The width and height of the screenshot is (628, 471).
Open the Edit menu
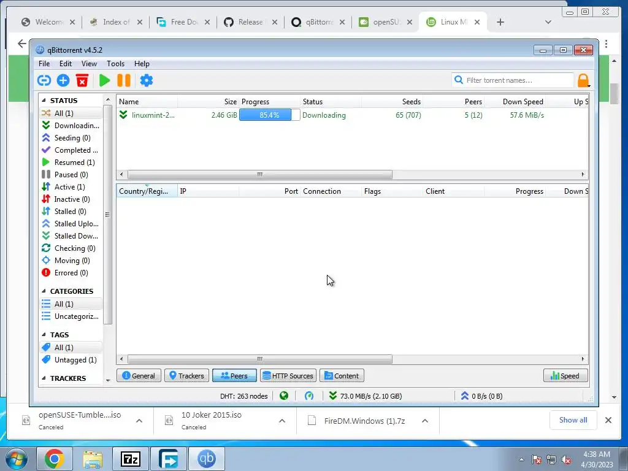[x=65, y=64]
